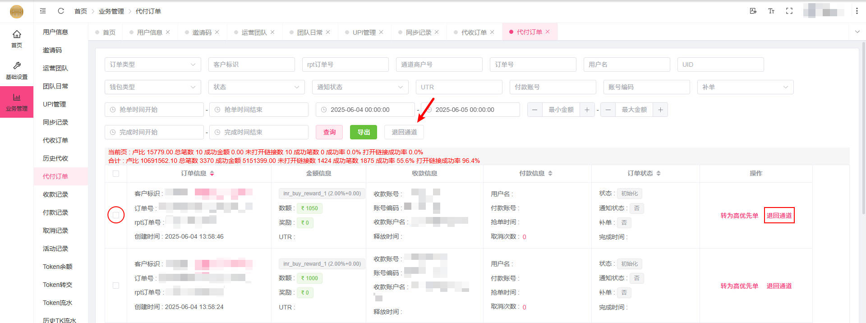Toggle fullscreen mode icon
Screen dimensions: 866x323
789,11
